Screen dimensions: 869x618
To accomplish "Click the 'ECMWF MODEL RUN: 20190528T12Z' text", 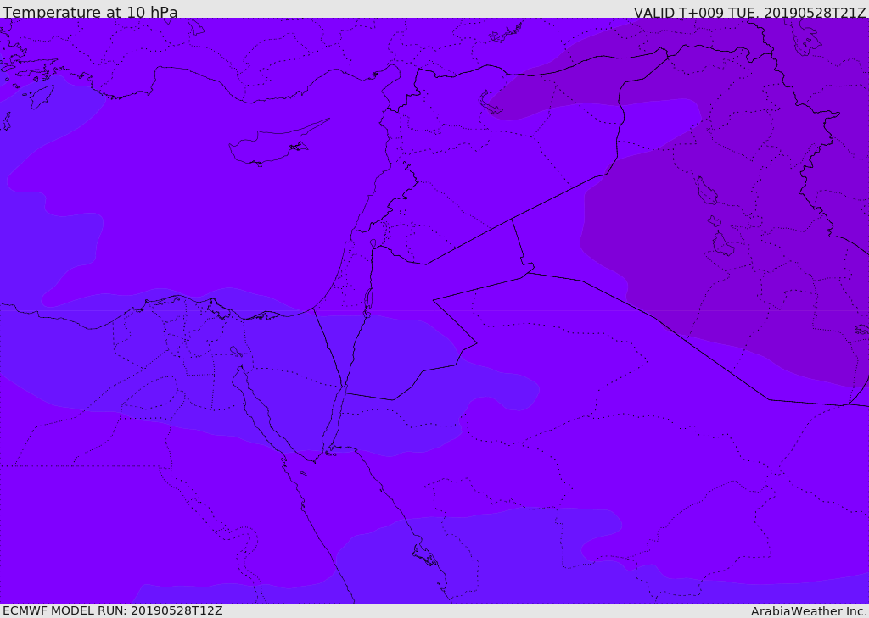I will point(113,610).
